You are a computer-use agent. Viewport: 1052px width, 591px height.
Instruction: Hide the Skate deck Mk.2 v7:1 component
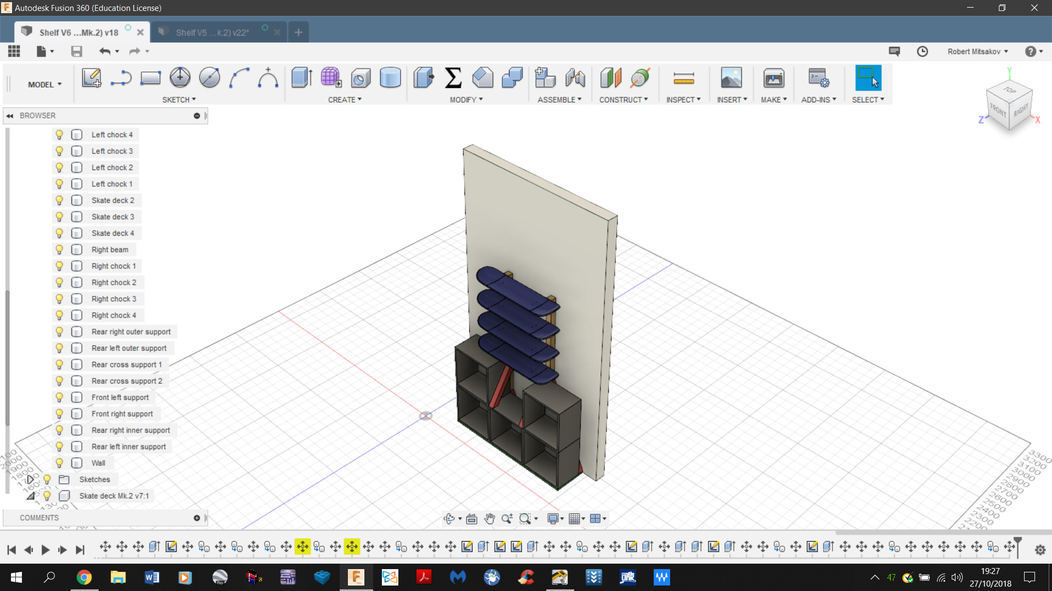tap(47, 496)
